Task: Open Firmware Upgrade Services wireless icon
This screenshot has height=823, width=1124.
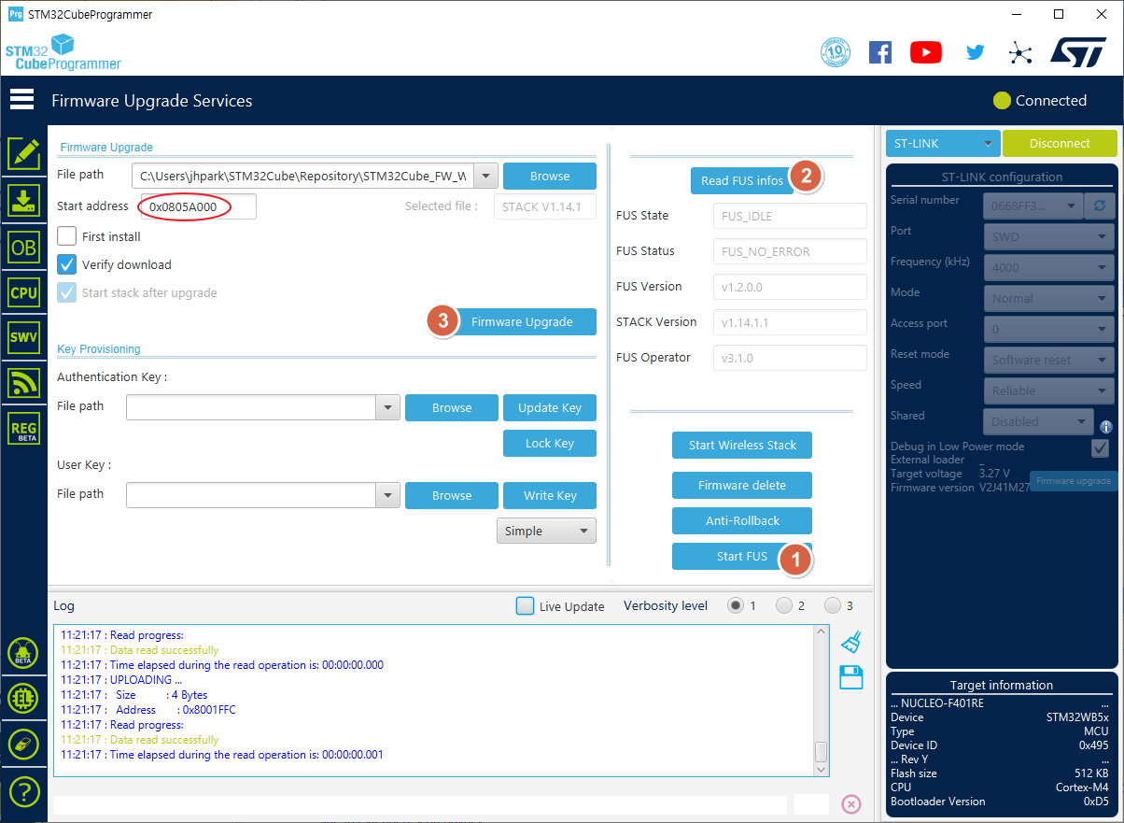Action: point(23,383)
